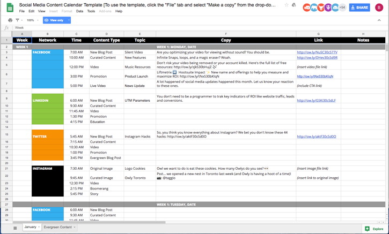Select the Boomerang content type cell

[x=106, y=188]
